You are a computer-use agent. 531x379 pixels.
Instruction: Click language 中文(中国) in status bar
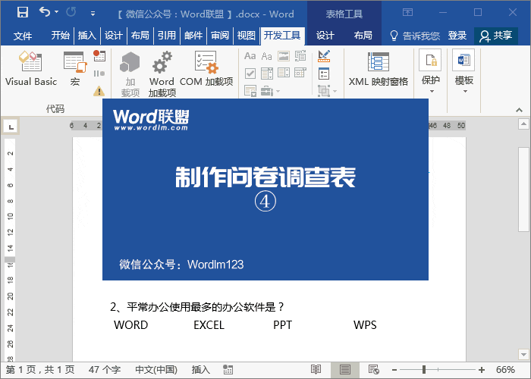(156, 370)
